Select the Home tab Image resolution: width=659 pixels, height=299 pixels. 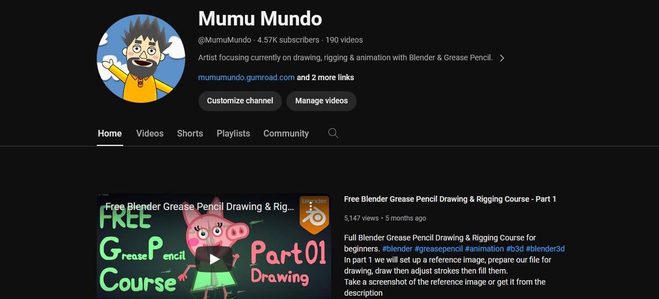click(x=109, y=134)
